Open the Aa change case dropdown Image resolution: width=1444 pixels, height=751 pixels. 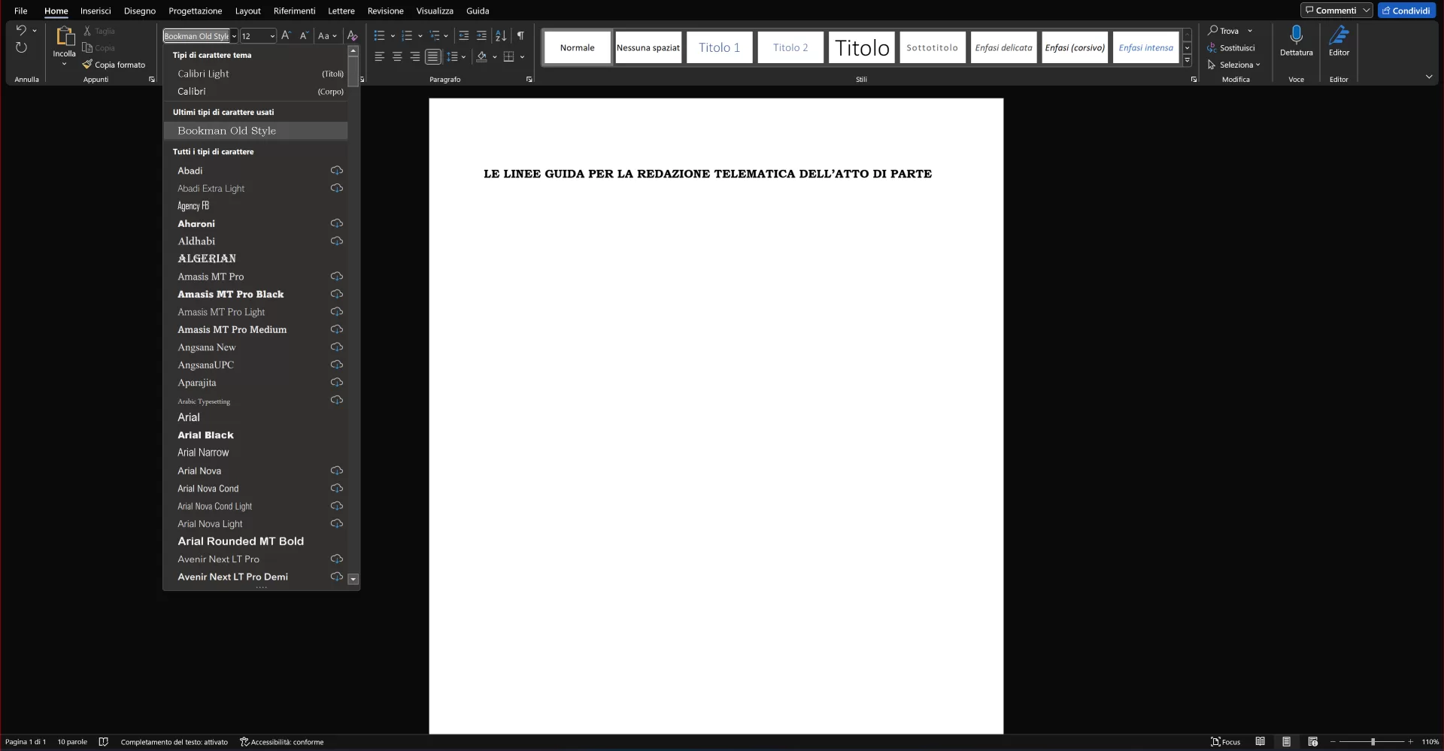coord(327,35)
